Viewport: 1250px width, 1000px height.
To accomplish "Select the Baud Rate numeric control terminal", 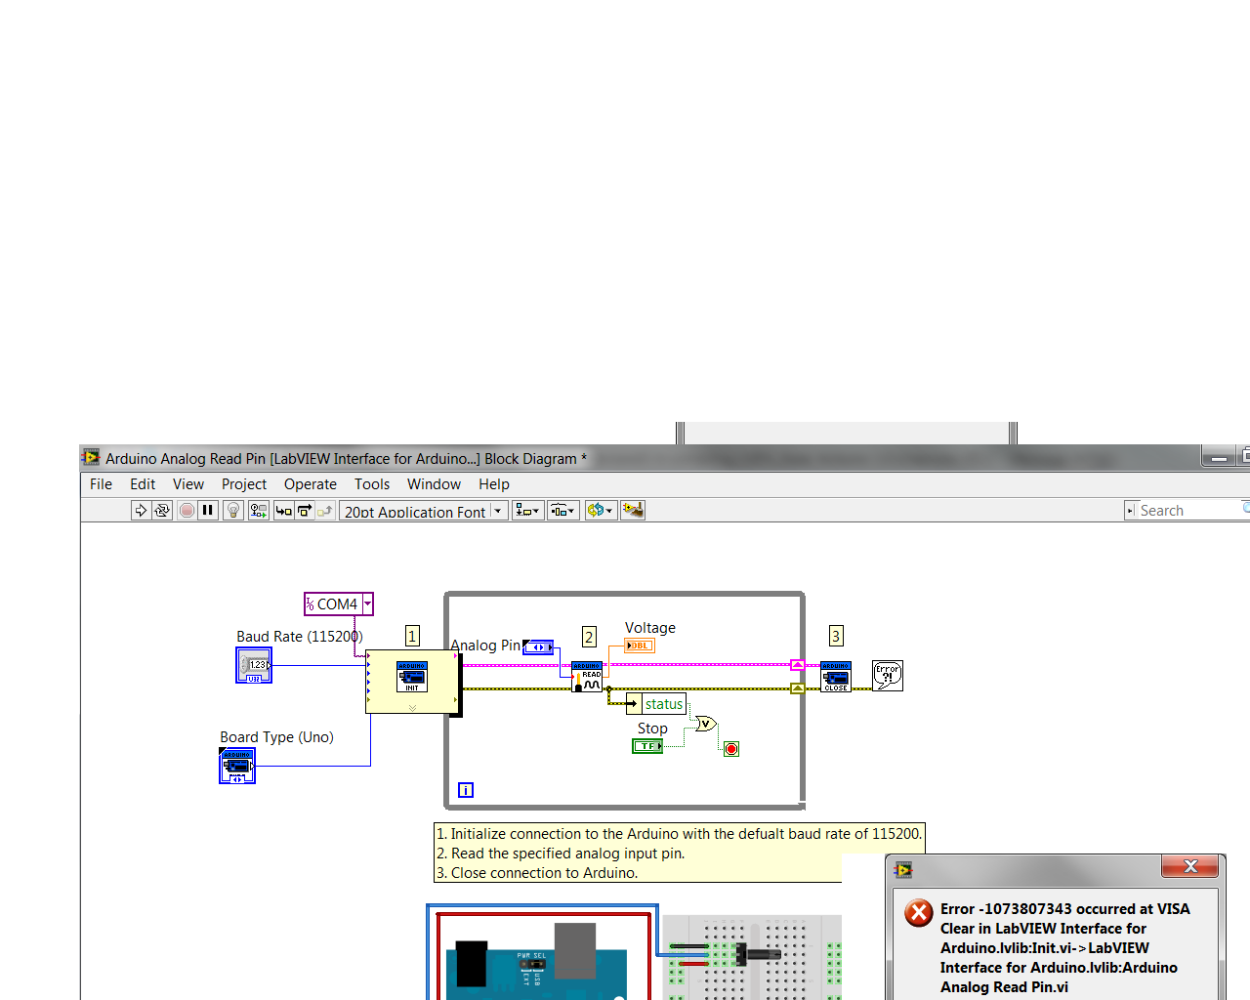I will (x=254, y=665).
